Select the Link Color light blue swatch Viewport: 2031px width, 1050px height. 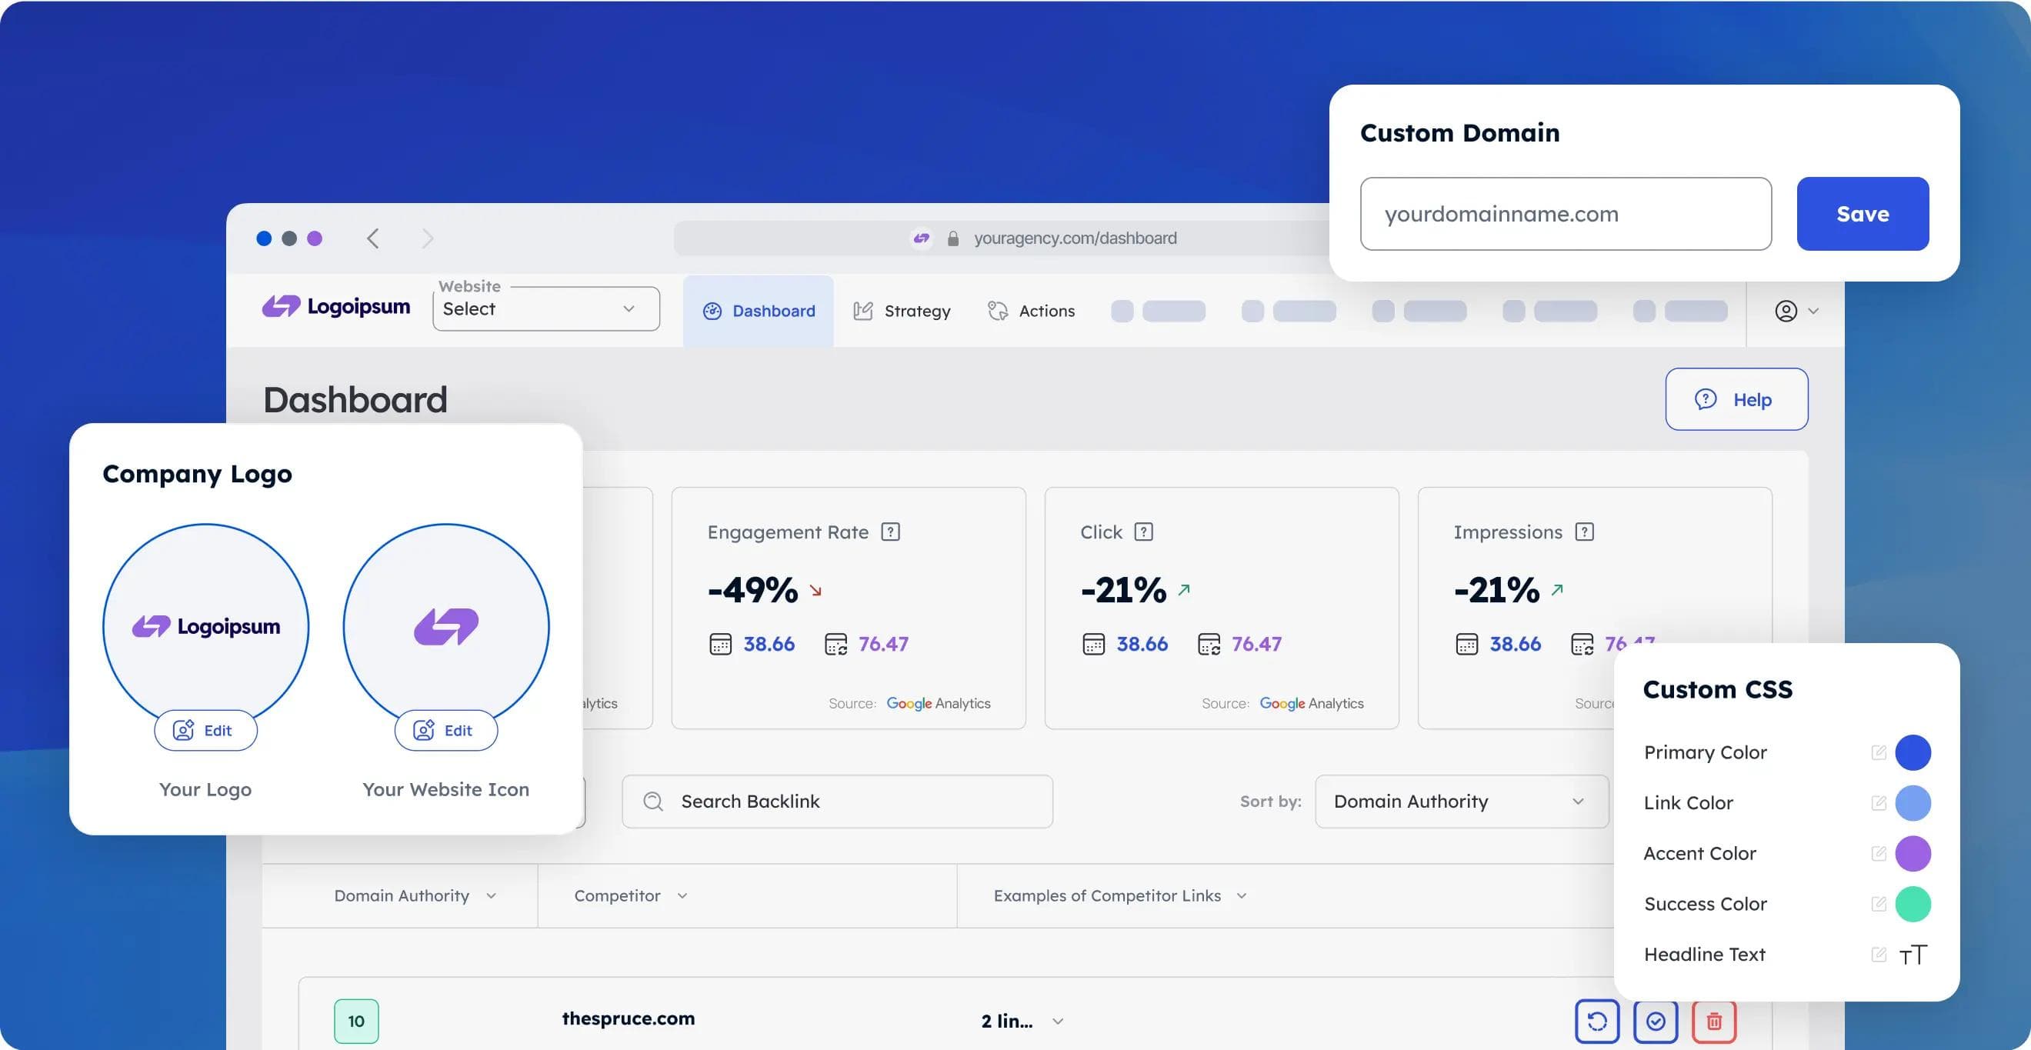click(1913, 803)
